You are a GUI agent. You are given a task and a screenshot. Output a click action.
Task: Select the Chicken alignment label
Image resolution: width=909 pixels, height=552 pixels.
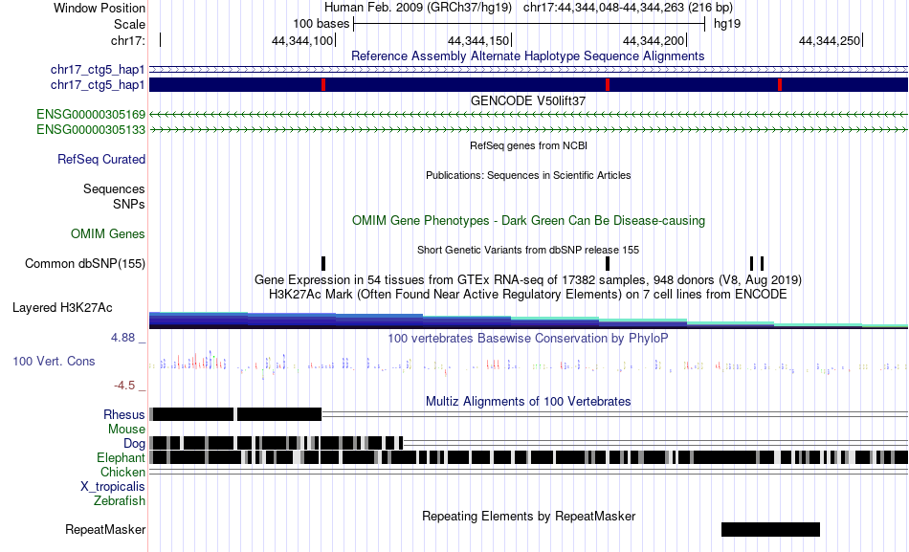[x=122, y=472]
